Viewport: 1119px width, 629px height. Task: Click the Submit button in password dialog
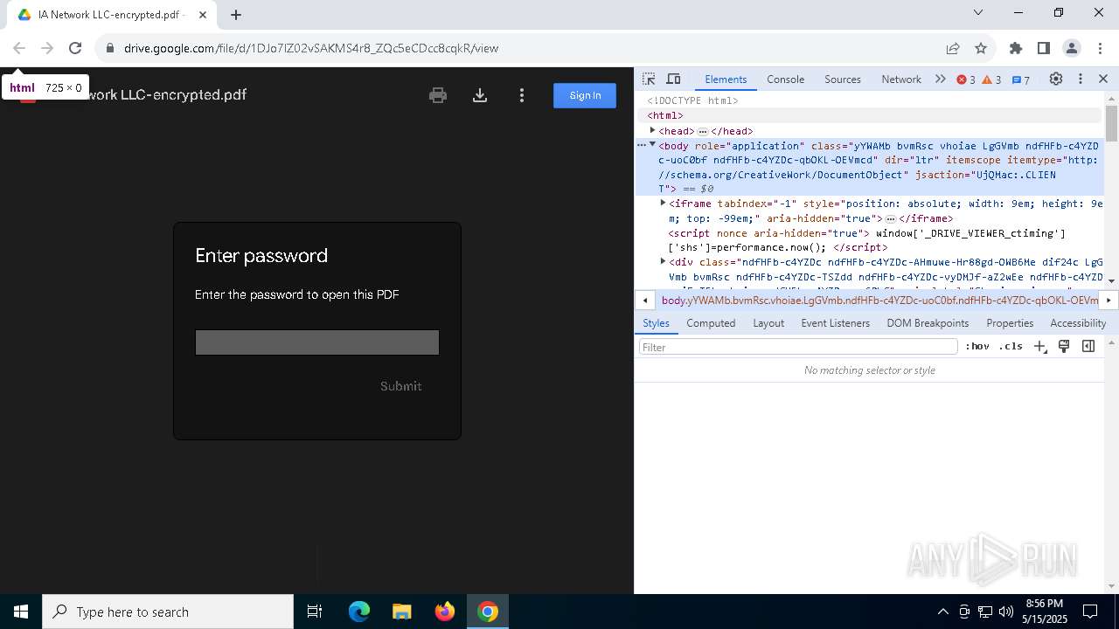[x=400, y=386]
